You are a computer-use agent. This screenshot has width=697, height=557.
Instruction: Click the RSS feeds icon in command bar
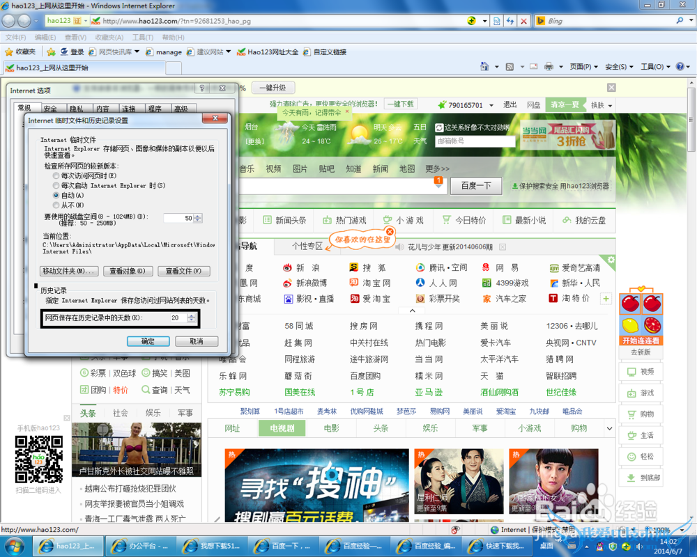pos(510,67)
